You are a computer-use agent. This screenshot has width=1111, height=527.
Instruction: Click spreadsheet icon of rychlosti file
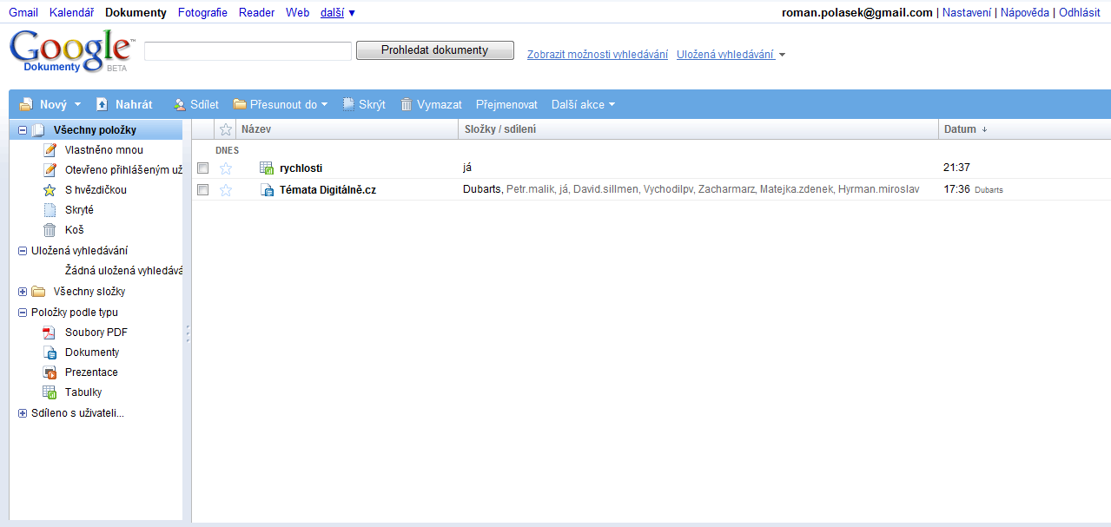pyautogui.click(x=267, y=168)
